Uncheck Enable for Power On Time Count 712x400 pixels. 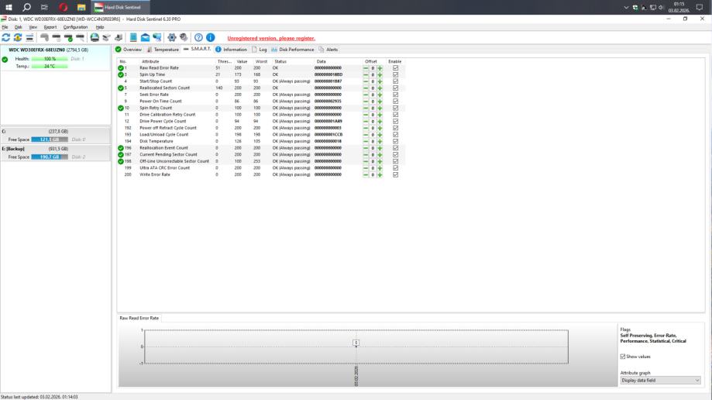pos(395,102)
